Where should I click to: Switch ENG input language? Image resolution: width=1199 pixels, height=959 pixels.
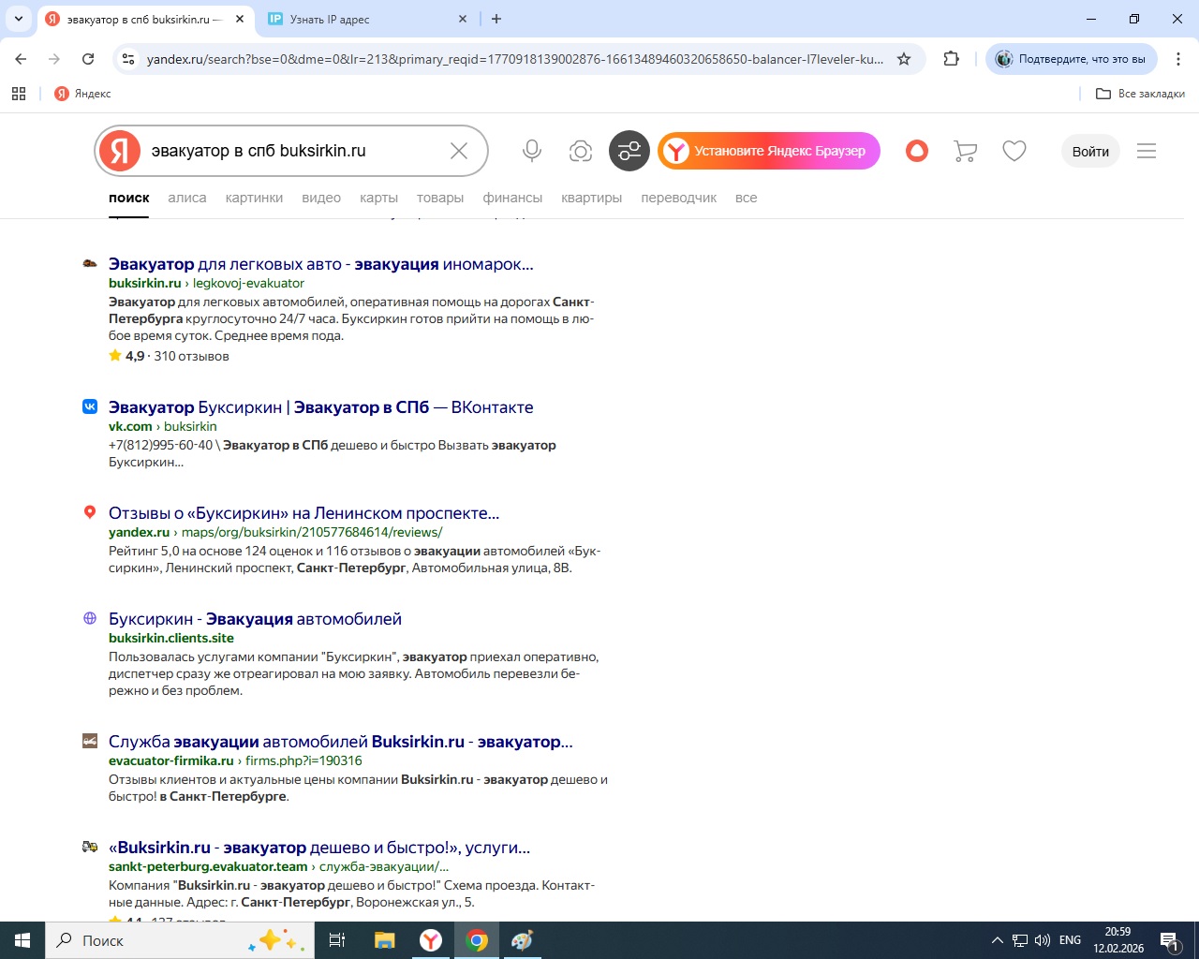pyautogui.click(x=1070, y=940)
